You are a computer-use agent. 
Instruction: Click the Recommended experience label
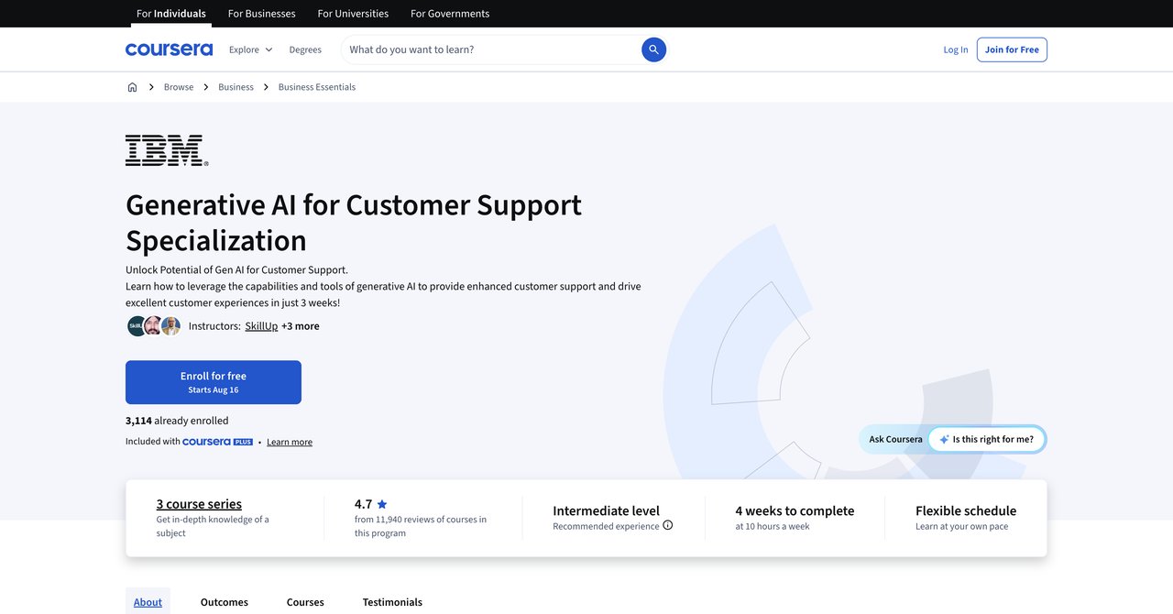(x=606, y=526)
